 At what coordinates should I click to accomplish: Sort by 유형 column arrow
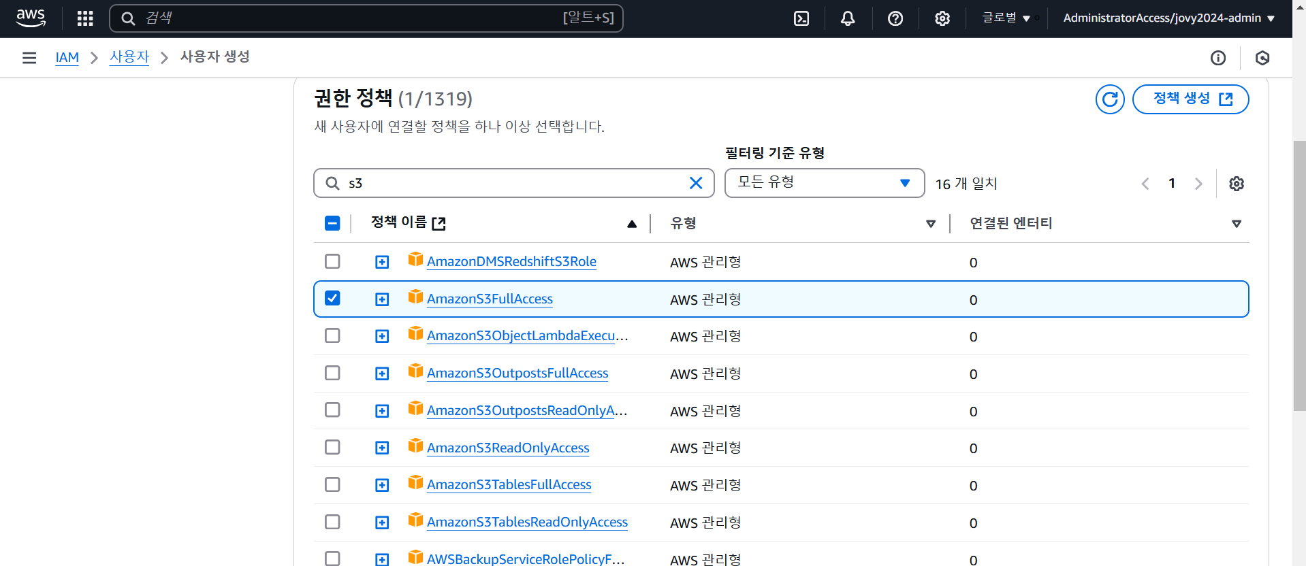click(x=931, y=224)
